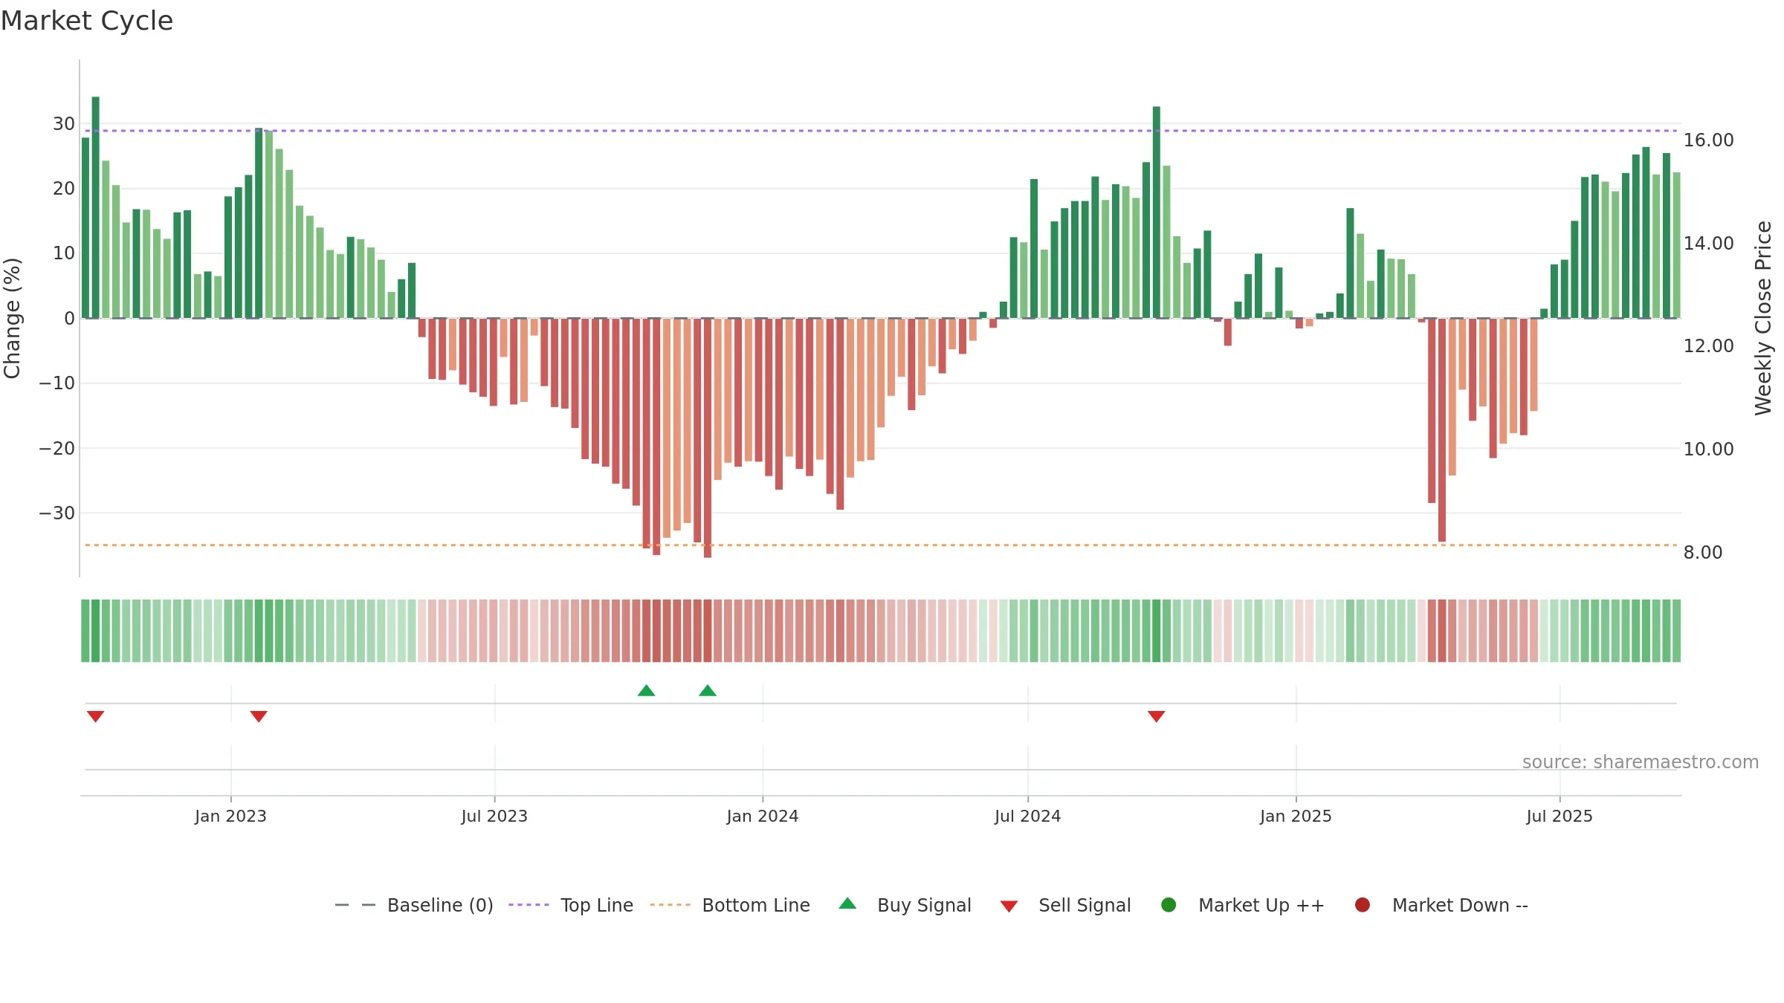Image resolution: width=1784 pixels, height=1003 pixels.
Task: Toggle the Market Down -- legend label
Action: [x=1460, y=905]
